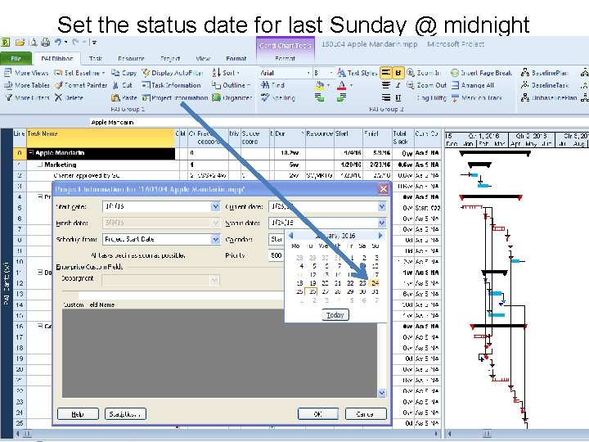Click the Find binoculars command
Screen dimensions: 589x442
[272, 85]
